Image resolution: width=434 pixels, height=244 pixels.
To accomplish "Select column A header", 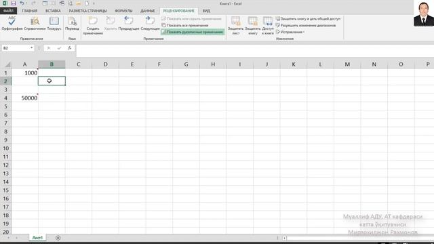I will tap(24, 64).
